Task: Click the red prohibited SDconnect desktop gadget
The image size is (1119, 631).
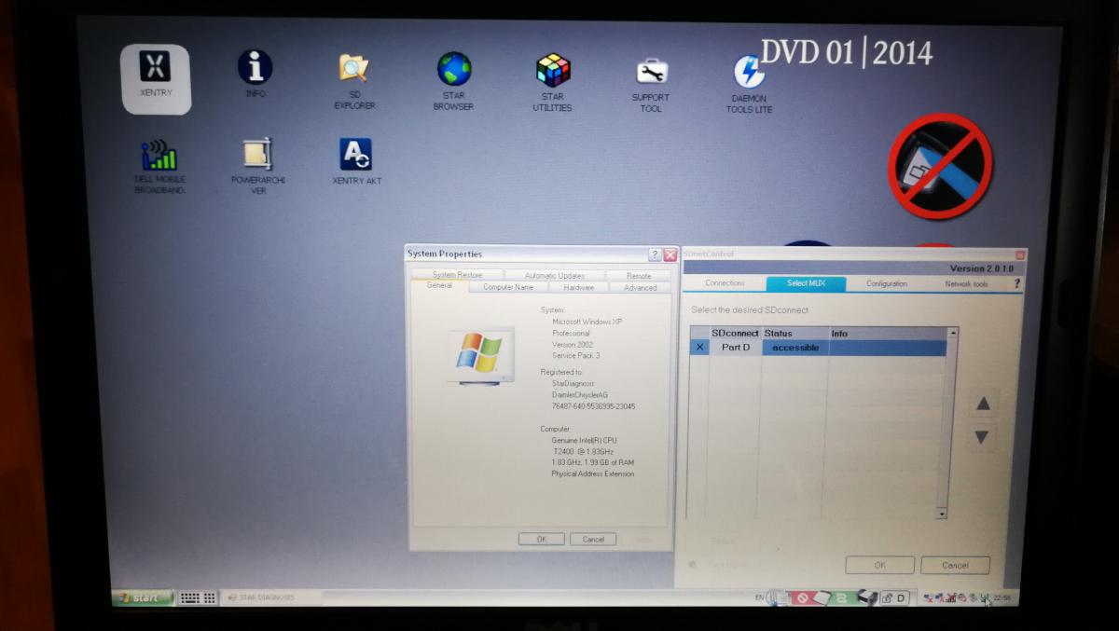Action: (939, 166)
